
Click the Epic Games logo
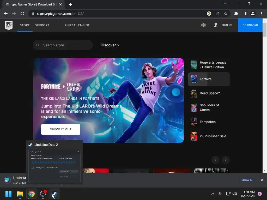pos(9,25)
